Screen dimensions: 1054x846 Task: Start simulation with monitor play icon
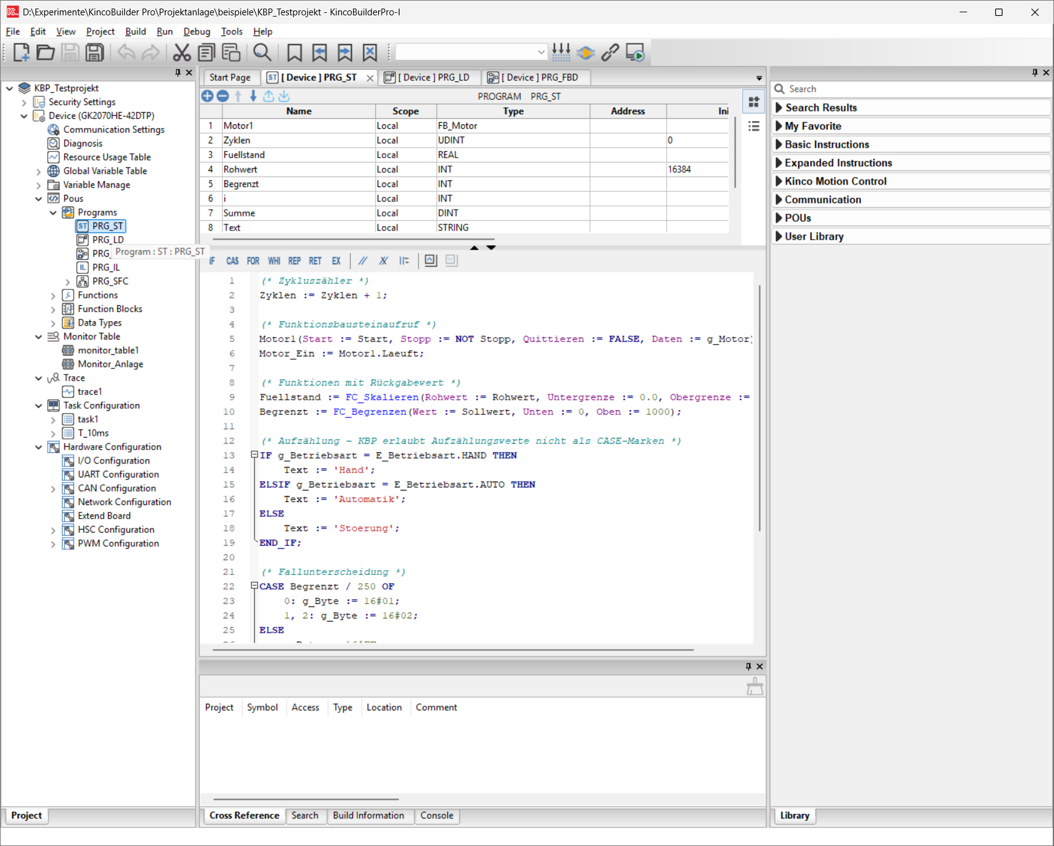[x=635, y=53]
